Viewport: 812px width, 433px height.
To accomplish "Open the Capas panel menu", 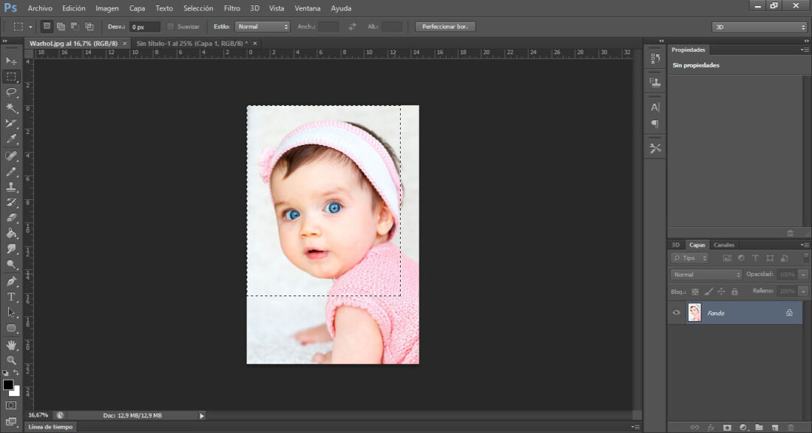I will click(x=804, y=245).
